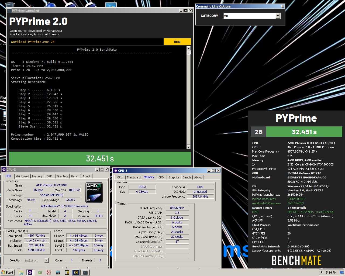The height and width of the screenshot is (276, 345).
Task: Click the console scrollbar up arrow
Action: pyautogui.click(x=188, y=48)
